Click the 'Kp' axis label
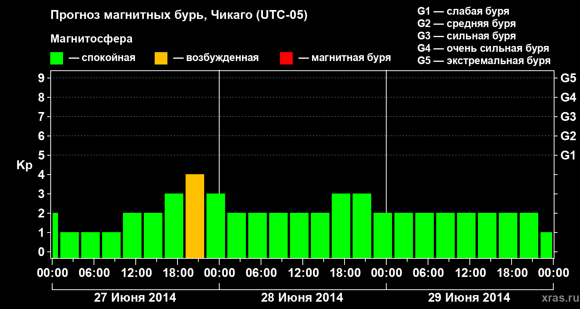Viewport: 580px width, 309px height. coord(24,166)
